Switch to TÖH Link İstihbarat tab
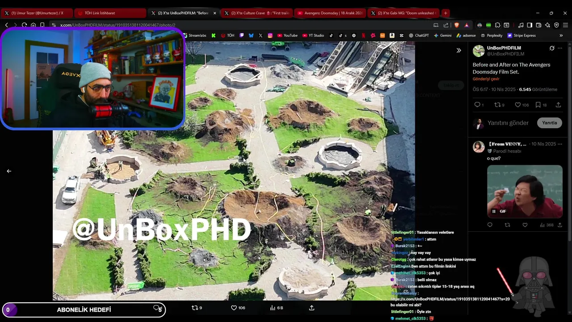 pyautogui.click(x=110, y=13)
